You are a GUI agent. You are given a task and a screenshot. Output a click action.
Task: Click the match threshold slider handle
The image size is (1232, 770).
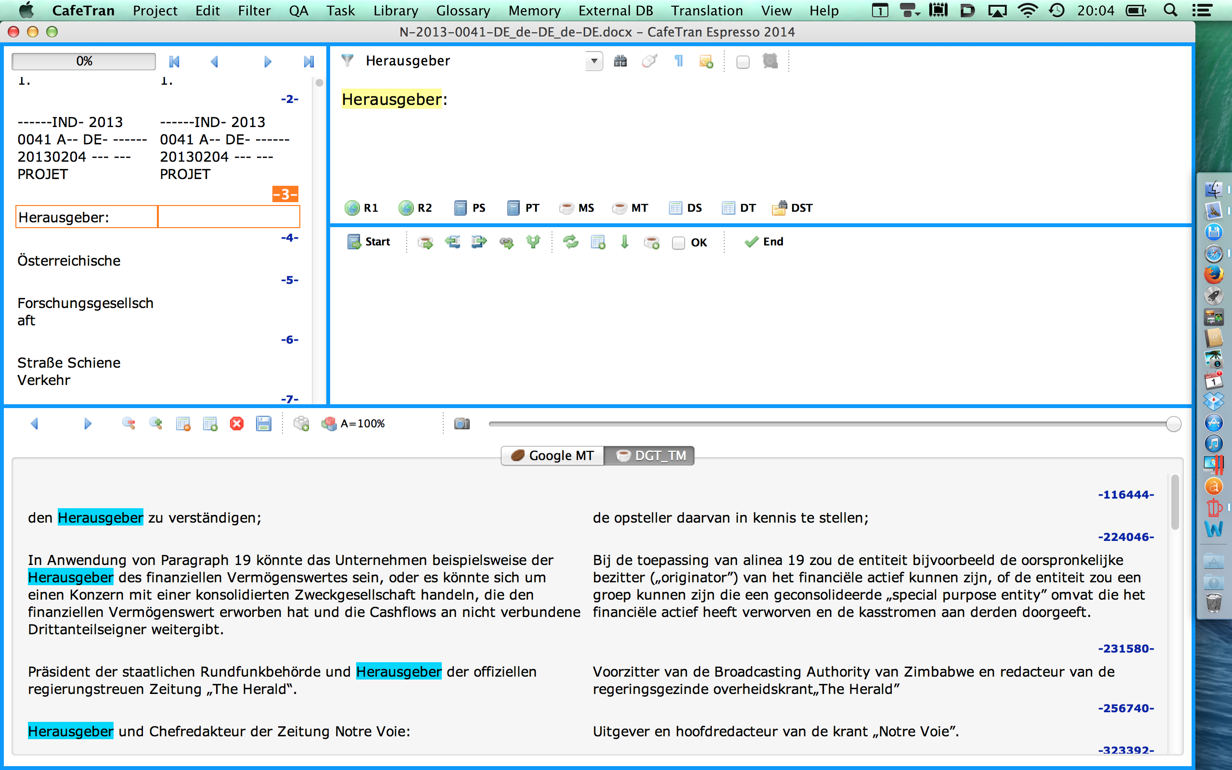point(1173,423)
